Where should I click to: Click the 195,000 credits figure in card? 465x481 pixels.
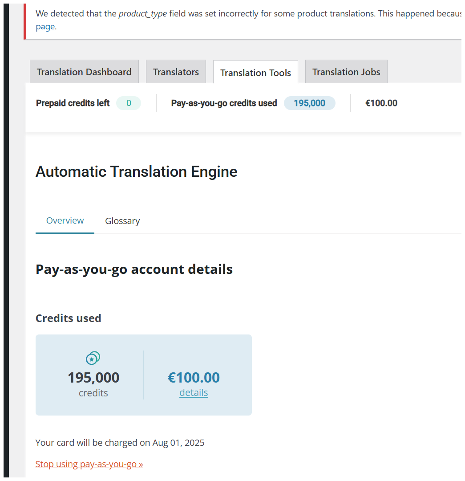point(93,378)
